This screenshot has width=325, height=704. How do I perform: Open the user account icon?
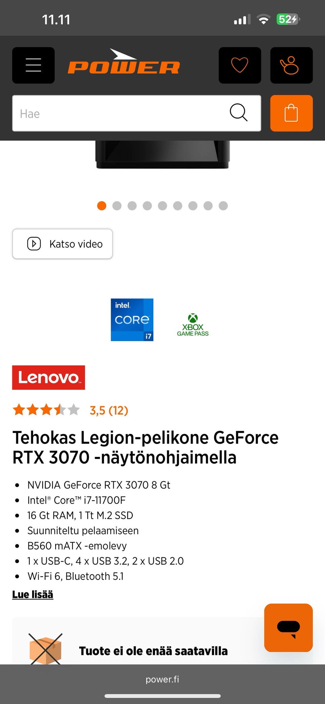click(291, 65)
